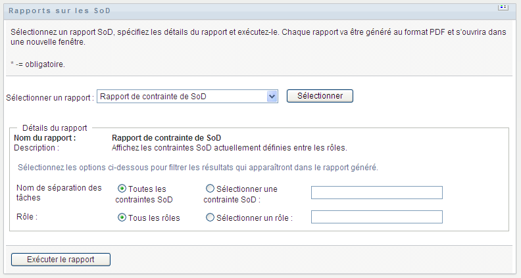Select 'Toutes les contraintes SoD' radio button
The width and height of the screenshot is (521, 278).
pyautogui.click(x=122, y=189)
